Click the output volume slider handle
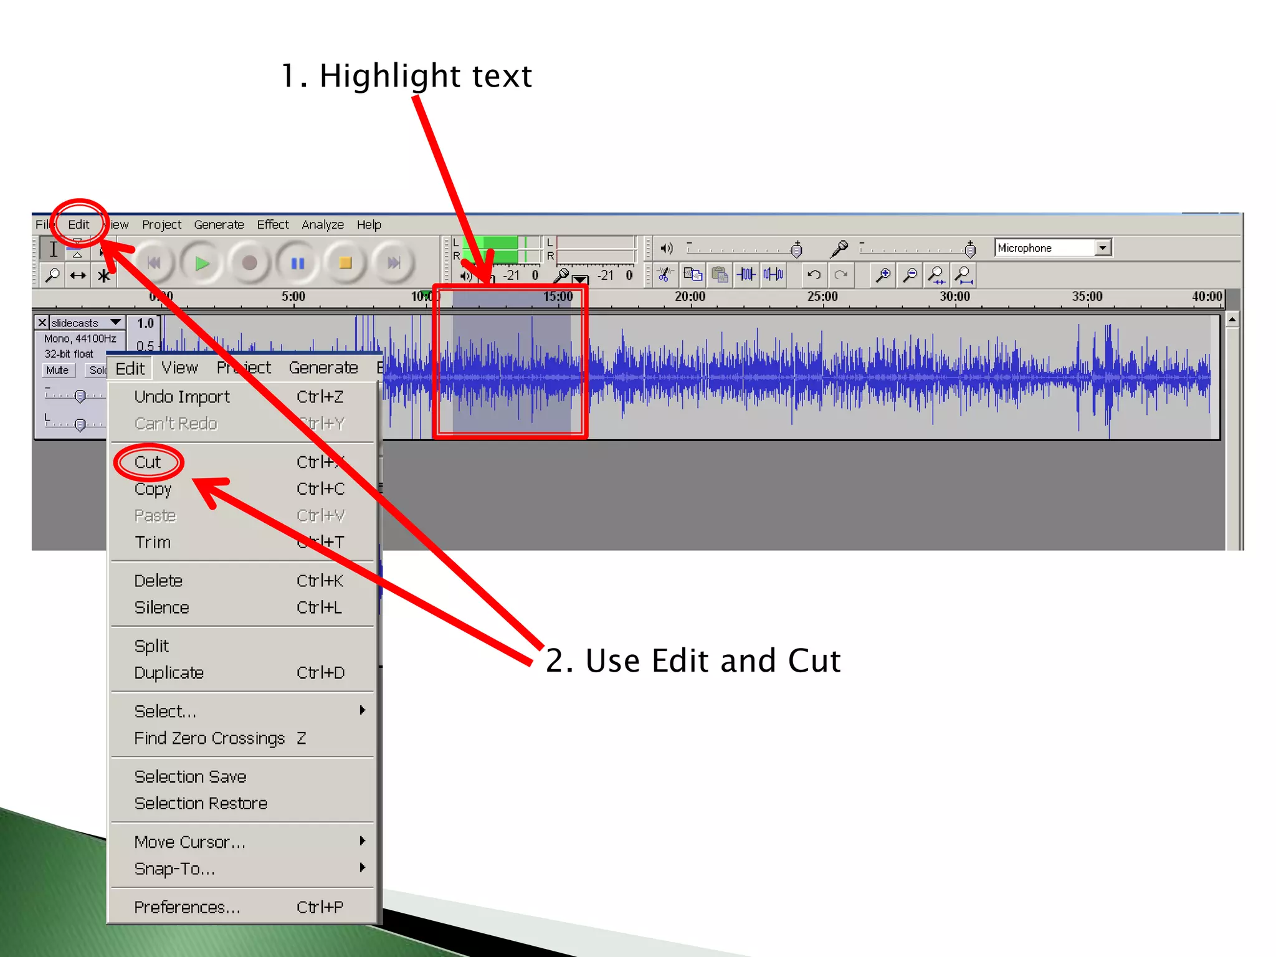Screen dimensions: 1276x957 (796, 250)
